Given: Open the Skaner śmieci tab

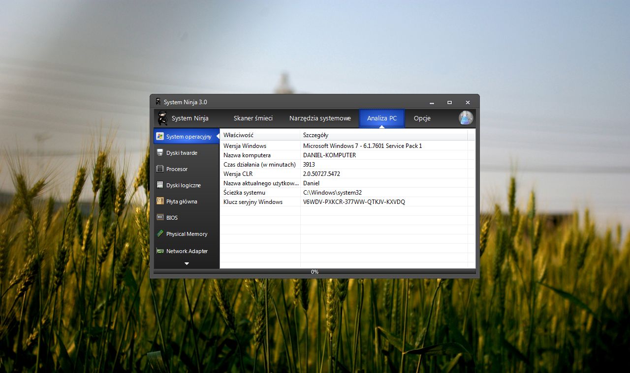Looking at the screenshot, I should click(253, 118).
